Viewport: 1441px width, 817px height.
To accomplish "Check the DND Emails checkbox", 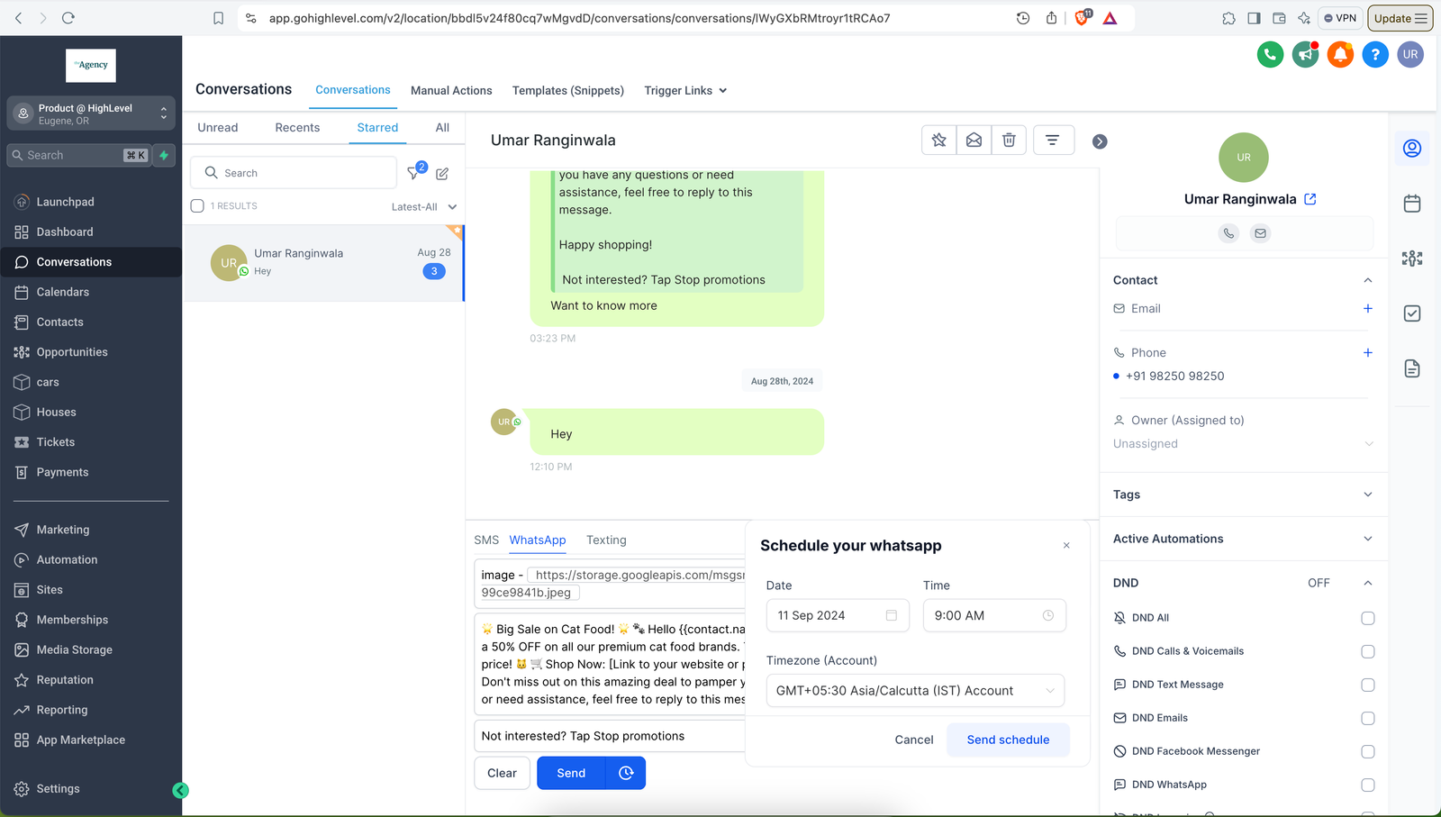I will coord(1367,718).
